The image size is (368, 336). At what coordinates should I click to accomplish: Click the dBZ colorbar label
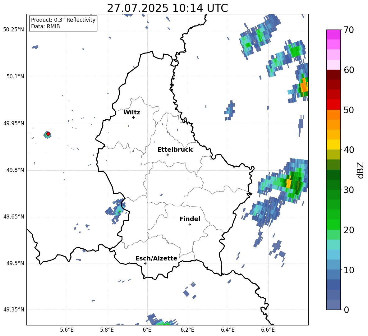click(x=361, y=170)
